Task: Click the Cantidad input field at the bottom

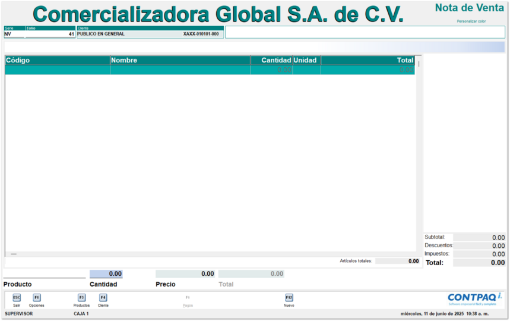Action: click(x=106, y=274)
